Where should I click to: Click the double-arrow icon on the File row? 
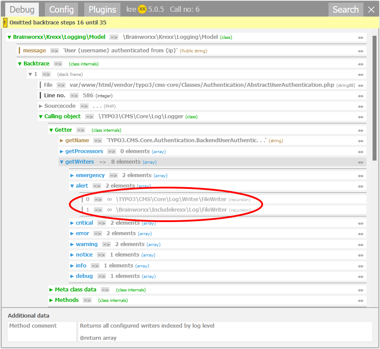pos(360,86)
